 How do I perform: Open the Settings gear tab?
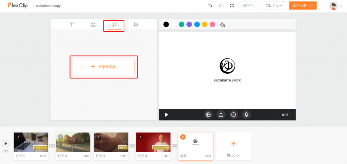click(x=136, y=24)
